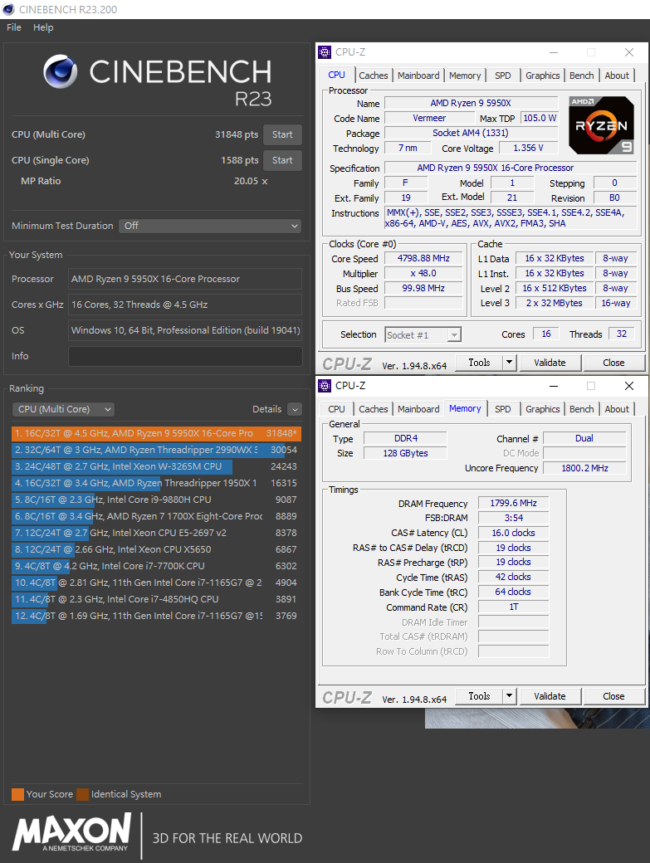Screen dimensions: 650x863
Task: Start the CPU Multi Core test
Action: point(282,134)
